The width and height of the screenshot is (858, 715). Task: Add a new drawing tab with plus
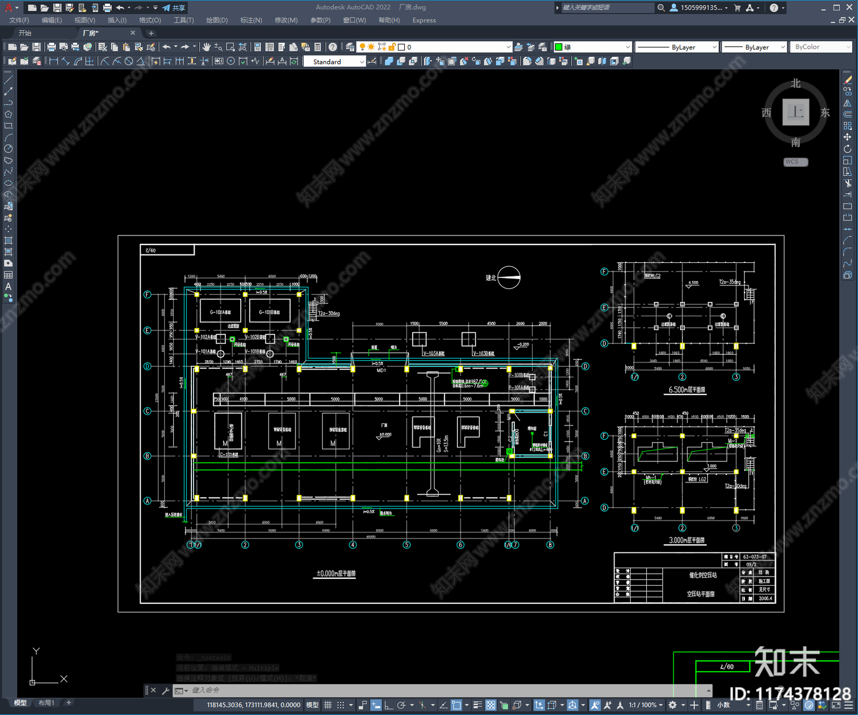(x=151, y=33)
